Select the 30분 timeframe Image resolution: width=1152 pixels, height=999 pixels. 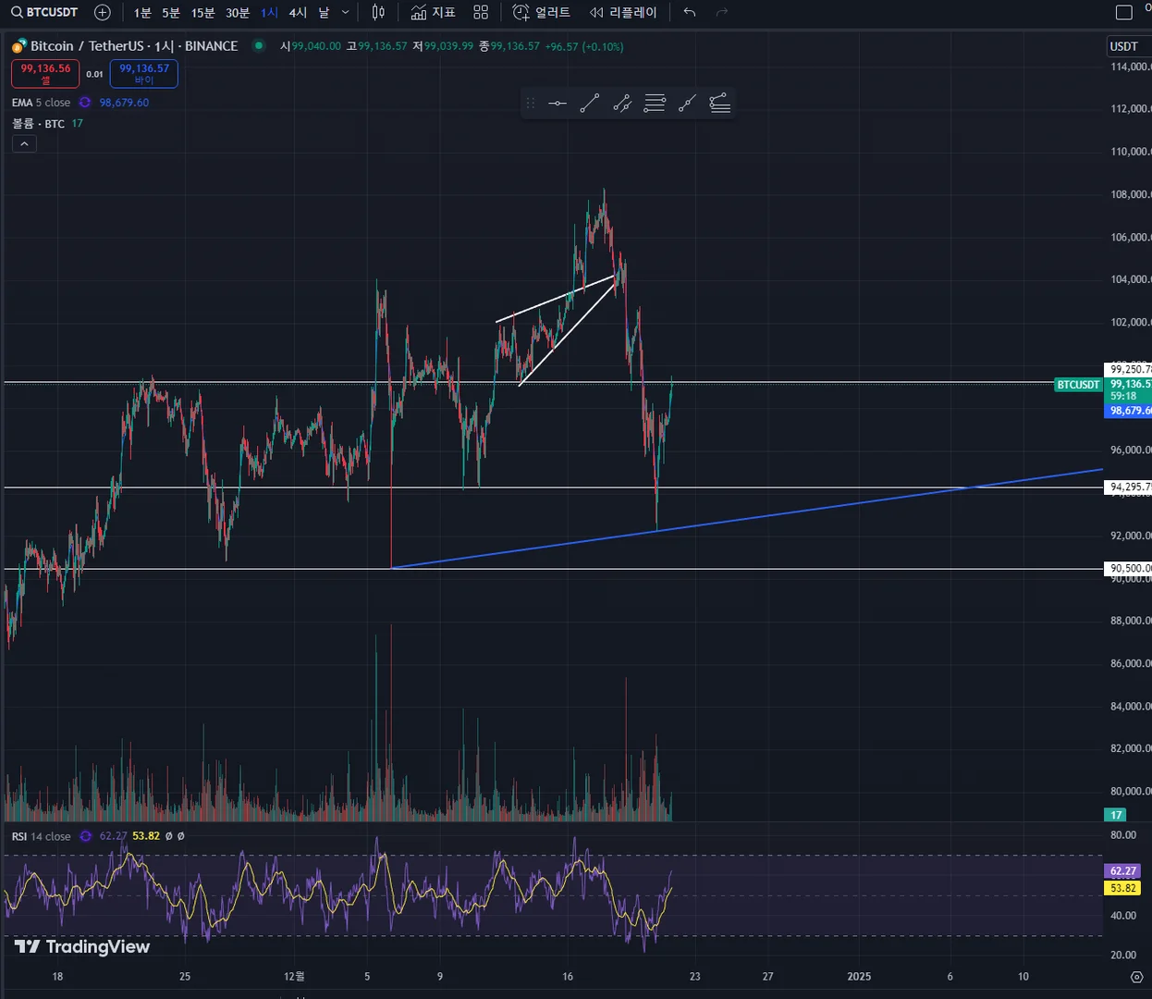click(238, 12)
